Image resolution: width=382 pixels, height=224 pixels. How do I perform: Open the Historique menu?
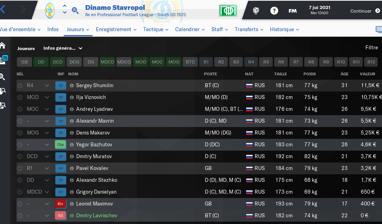click(284, 30)
